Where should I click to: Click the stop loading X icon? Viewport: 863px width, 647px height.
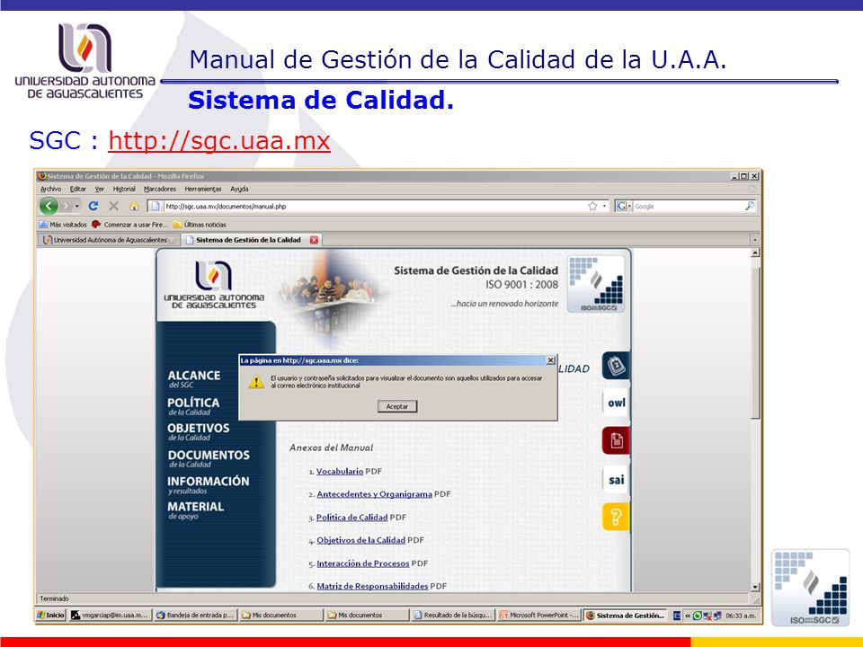point(114,206)
